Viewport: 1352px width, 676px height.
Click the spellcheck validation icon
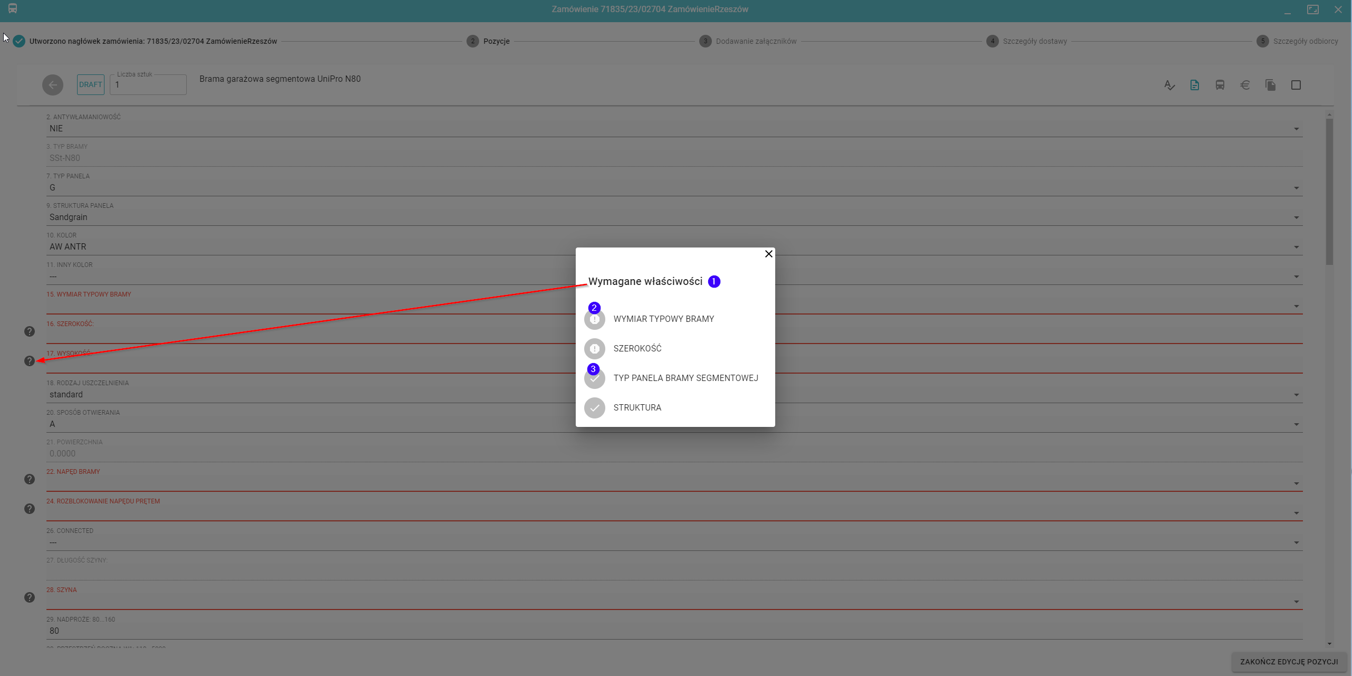pyautogui.click(x=1169, y=85)
